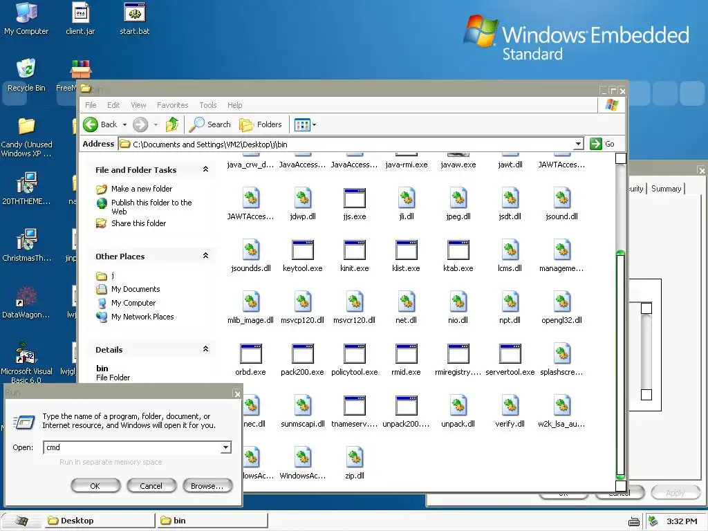
Task: Open the jdwp.dll file icon
Action: pos(303,198)
